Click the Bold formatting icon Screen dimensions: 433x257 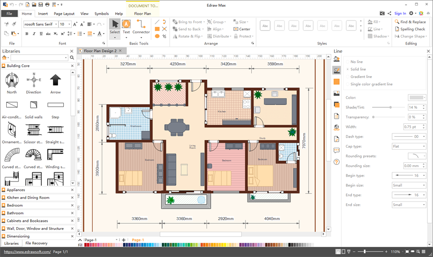[27, 34]
